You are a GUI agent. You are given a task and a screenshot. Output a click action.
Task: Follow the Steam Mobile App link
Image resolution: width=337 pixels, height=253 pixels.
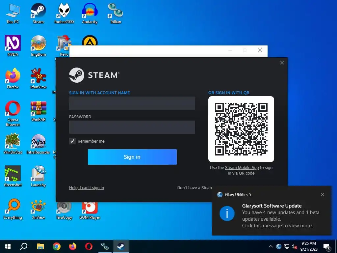[242, 168]
